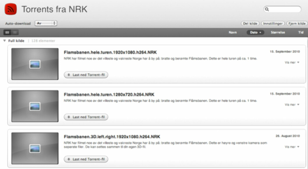This screenshot has width=308, height=169.
Task: Click the Fjern kilde button
Action: click(x=297, y=23)
